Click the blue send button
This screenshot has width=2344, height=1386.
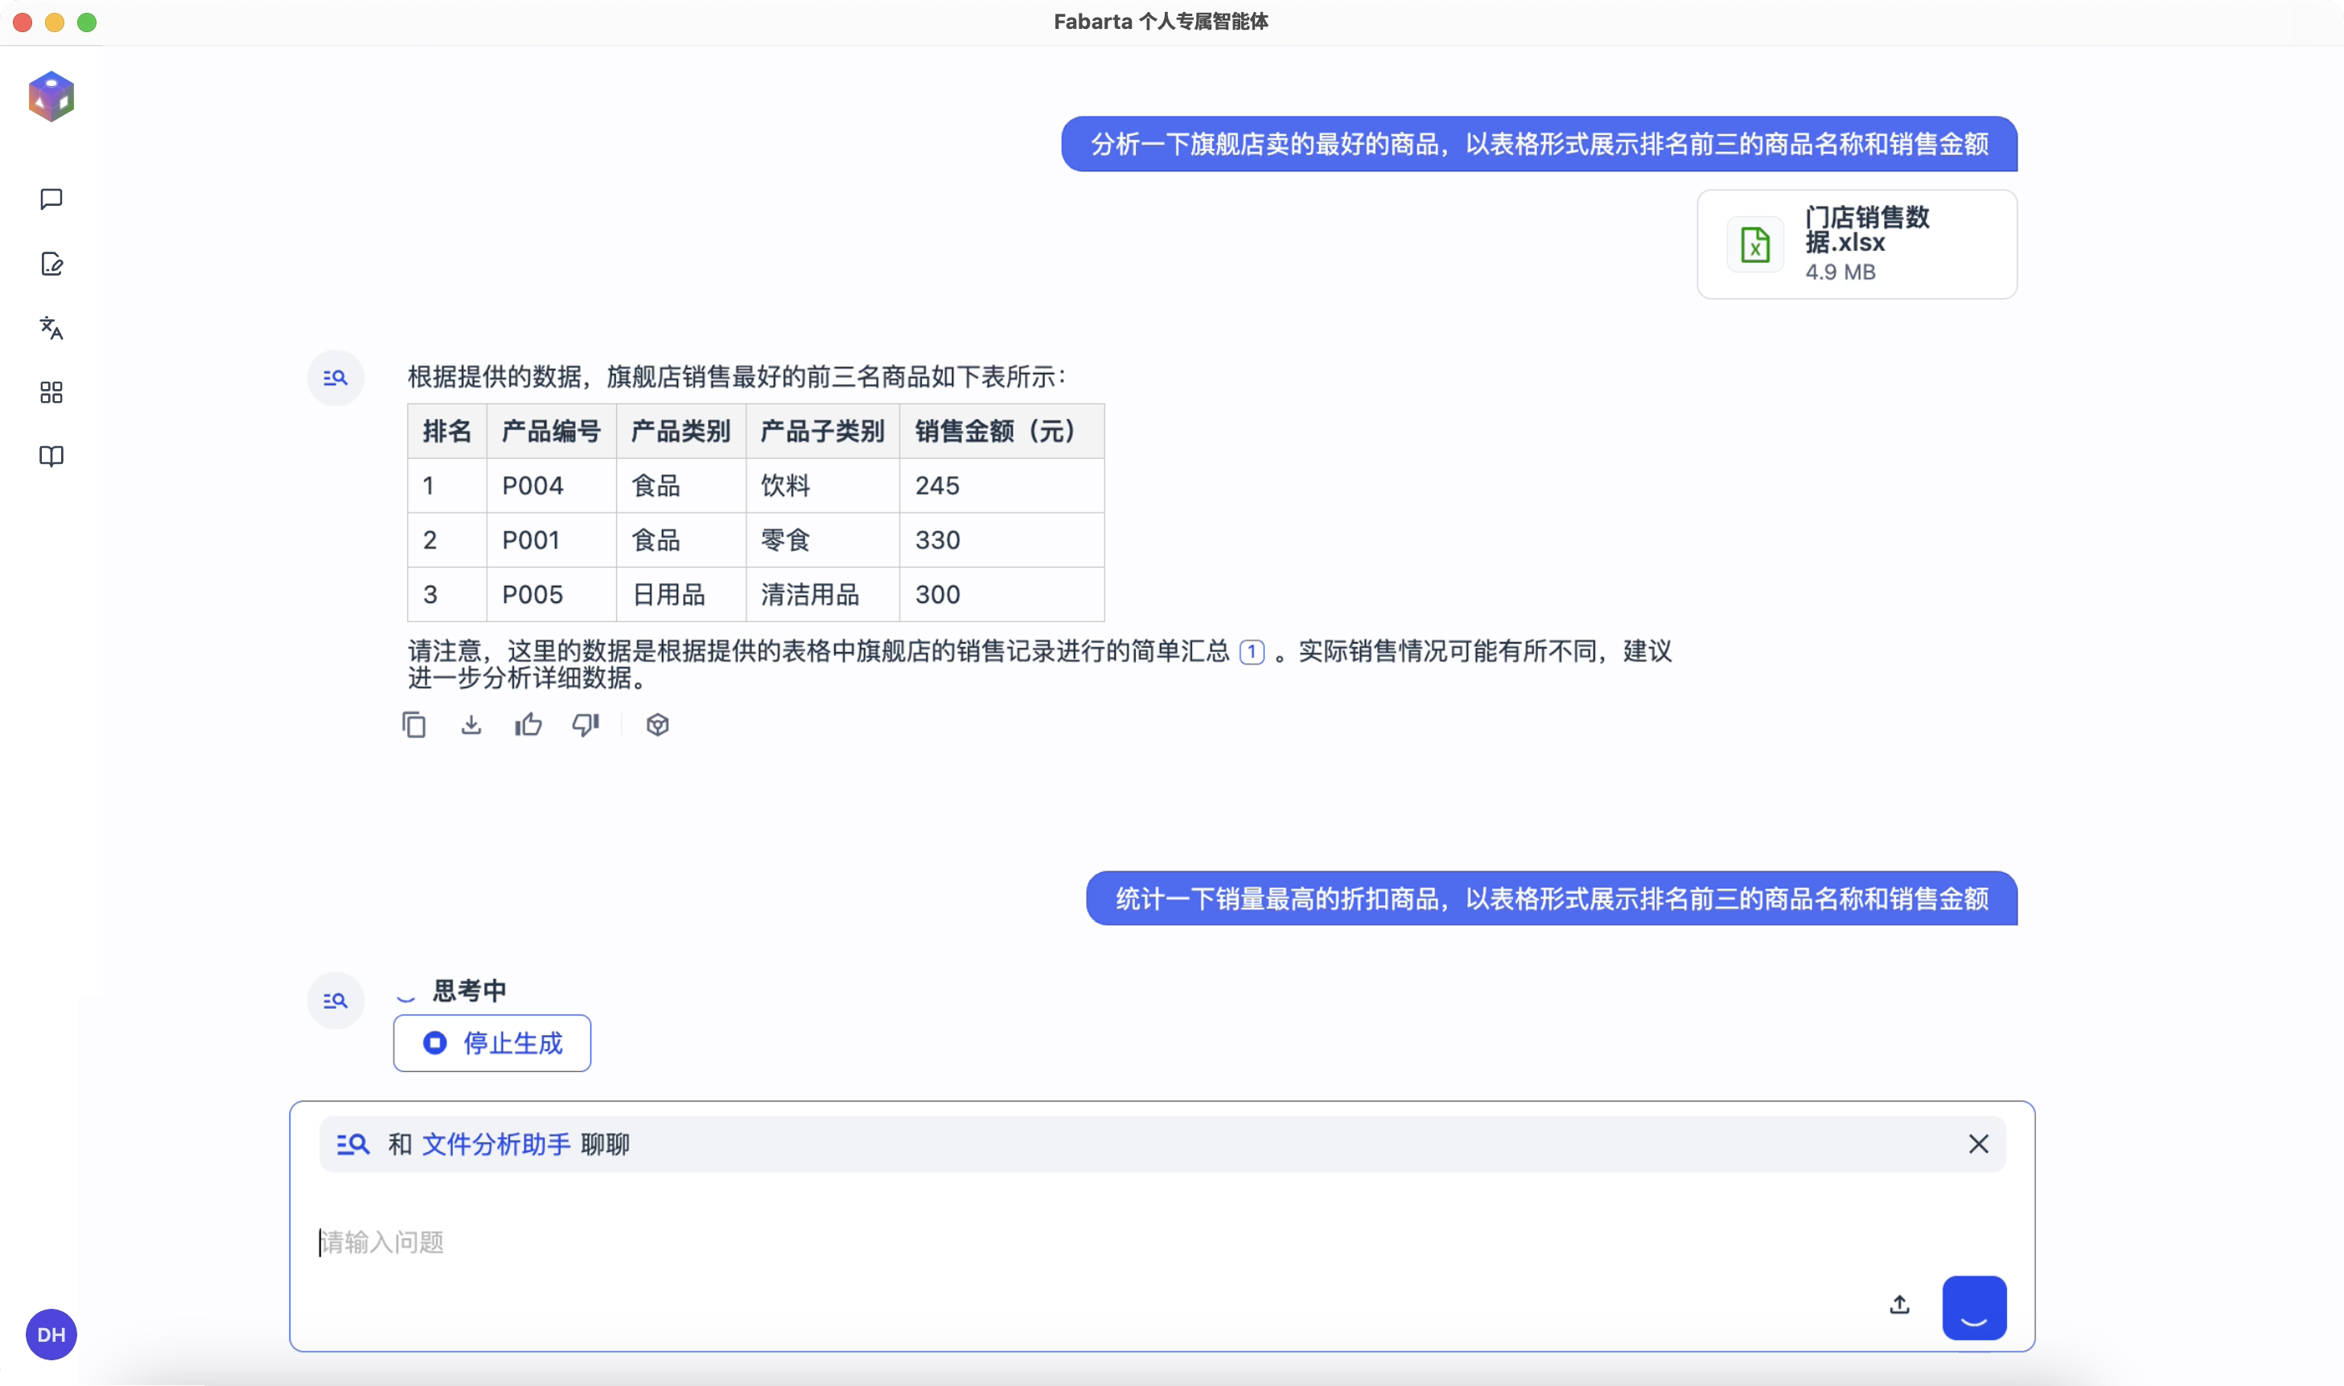1973,1307
